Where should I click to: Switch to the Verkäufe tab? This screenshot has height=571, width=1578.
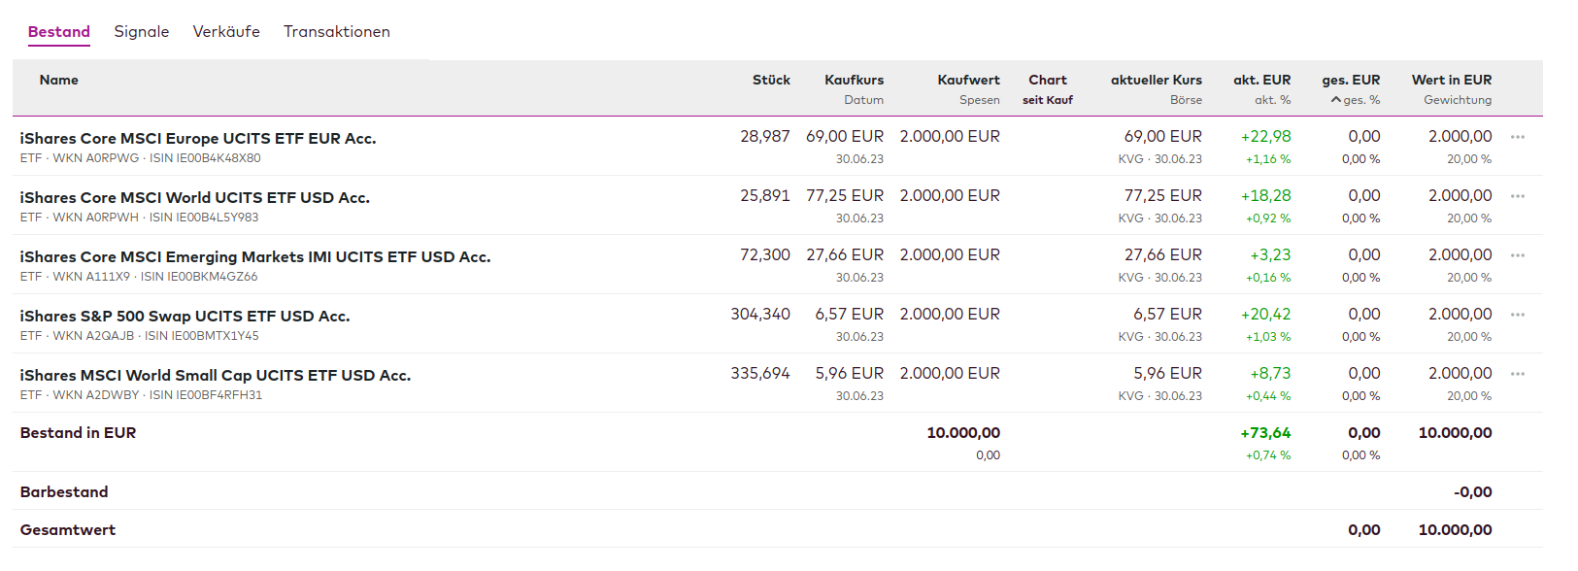pos(226,31)
